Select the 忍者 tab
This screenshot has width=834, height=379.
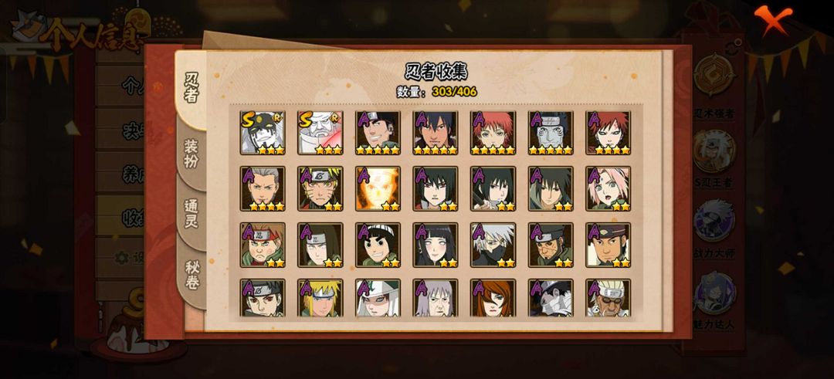pos(192,88)
